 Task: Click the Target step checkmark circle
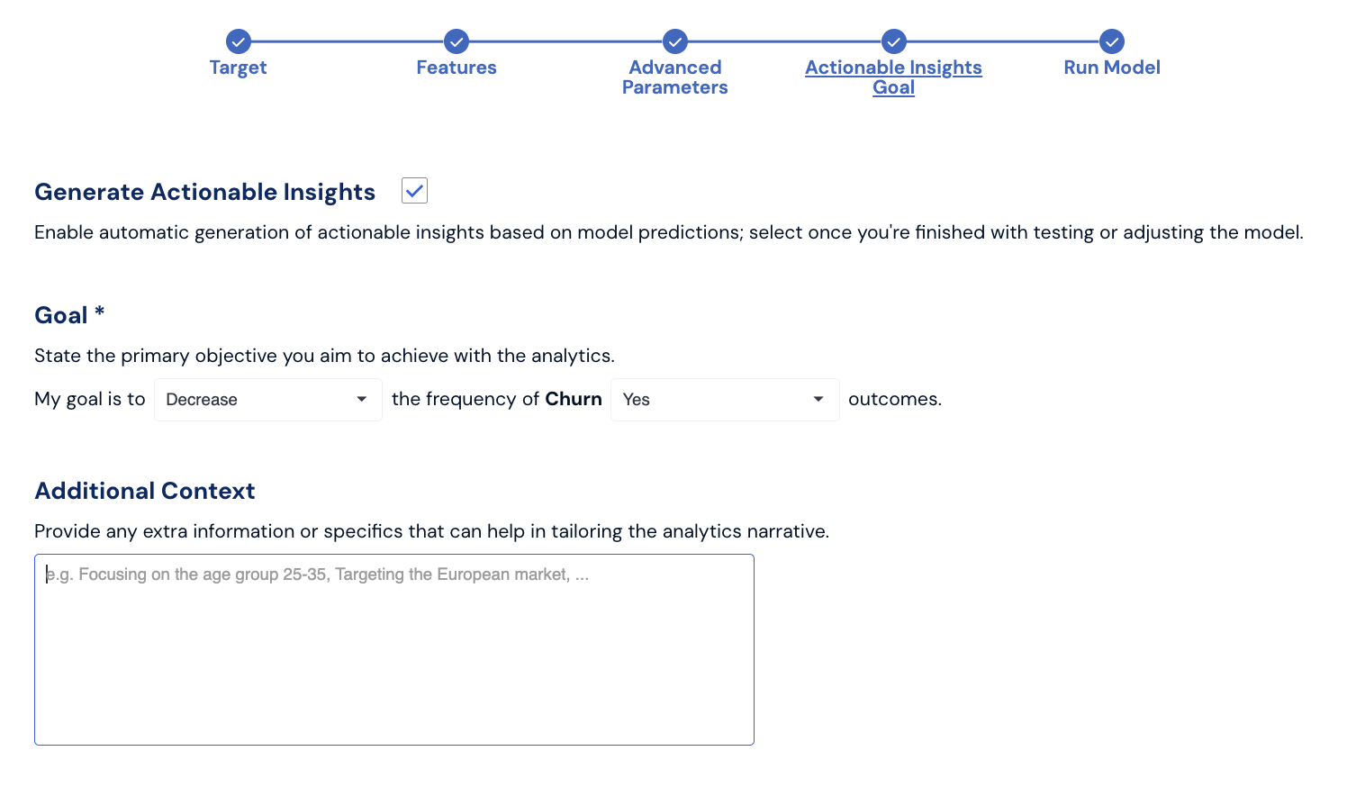tap(239, 41)
